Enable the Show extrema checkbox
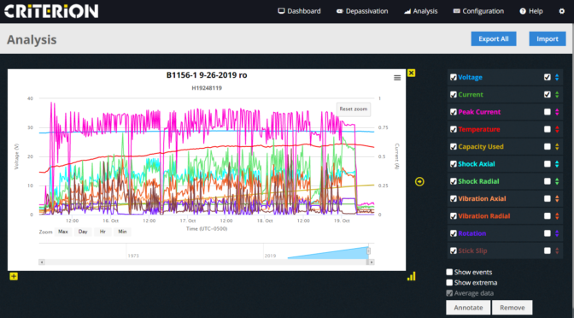574x318 pixels. pyautogui.click(x=449, y=282)
